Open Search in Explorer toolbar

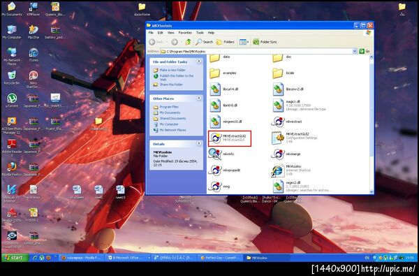pyautogui.click(x=204, y=42)
